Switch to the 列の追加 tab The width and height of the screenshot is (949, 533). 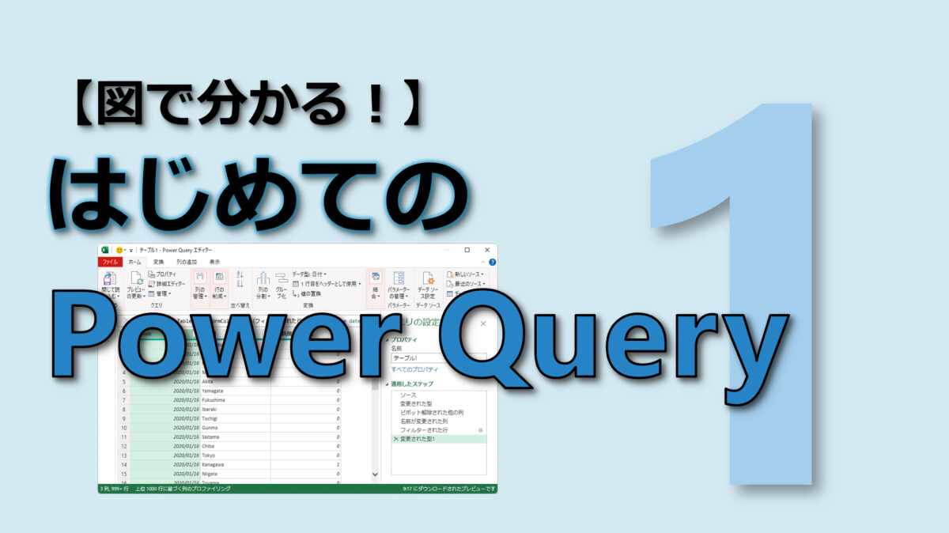pos(187,262)
